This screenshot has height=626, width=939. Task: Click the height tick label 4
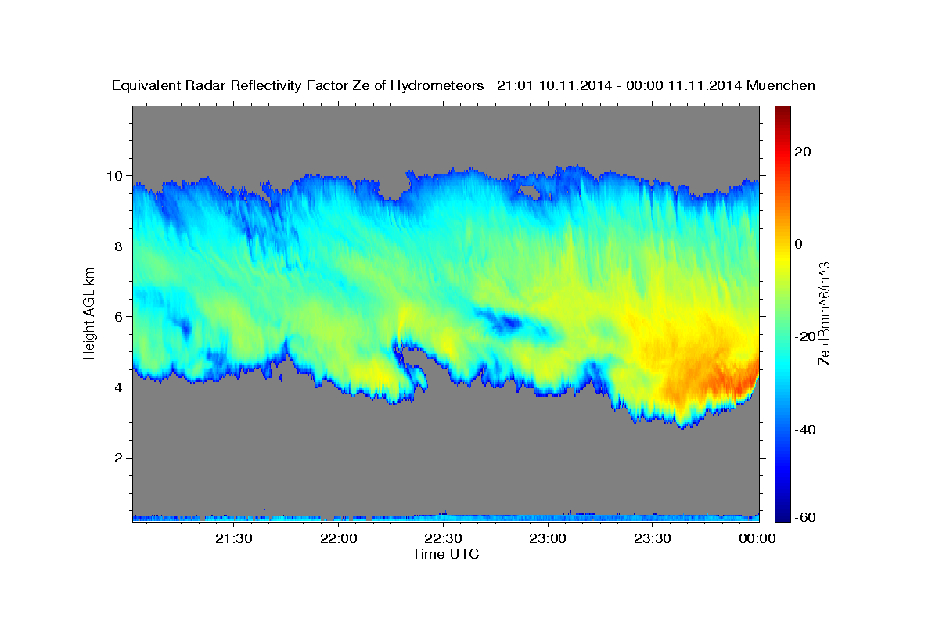point(121,387)
